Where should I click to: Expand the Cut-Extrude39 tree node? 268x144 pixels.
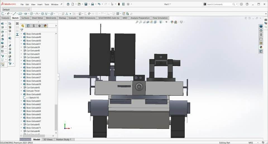[21, 47]
